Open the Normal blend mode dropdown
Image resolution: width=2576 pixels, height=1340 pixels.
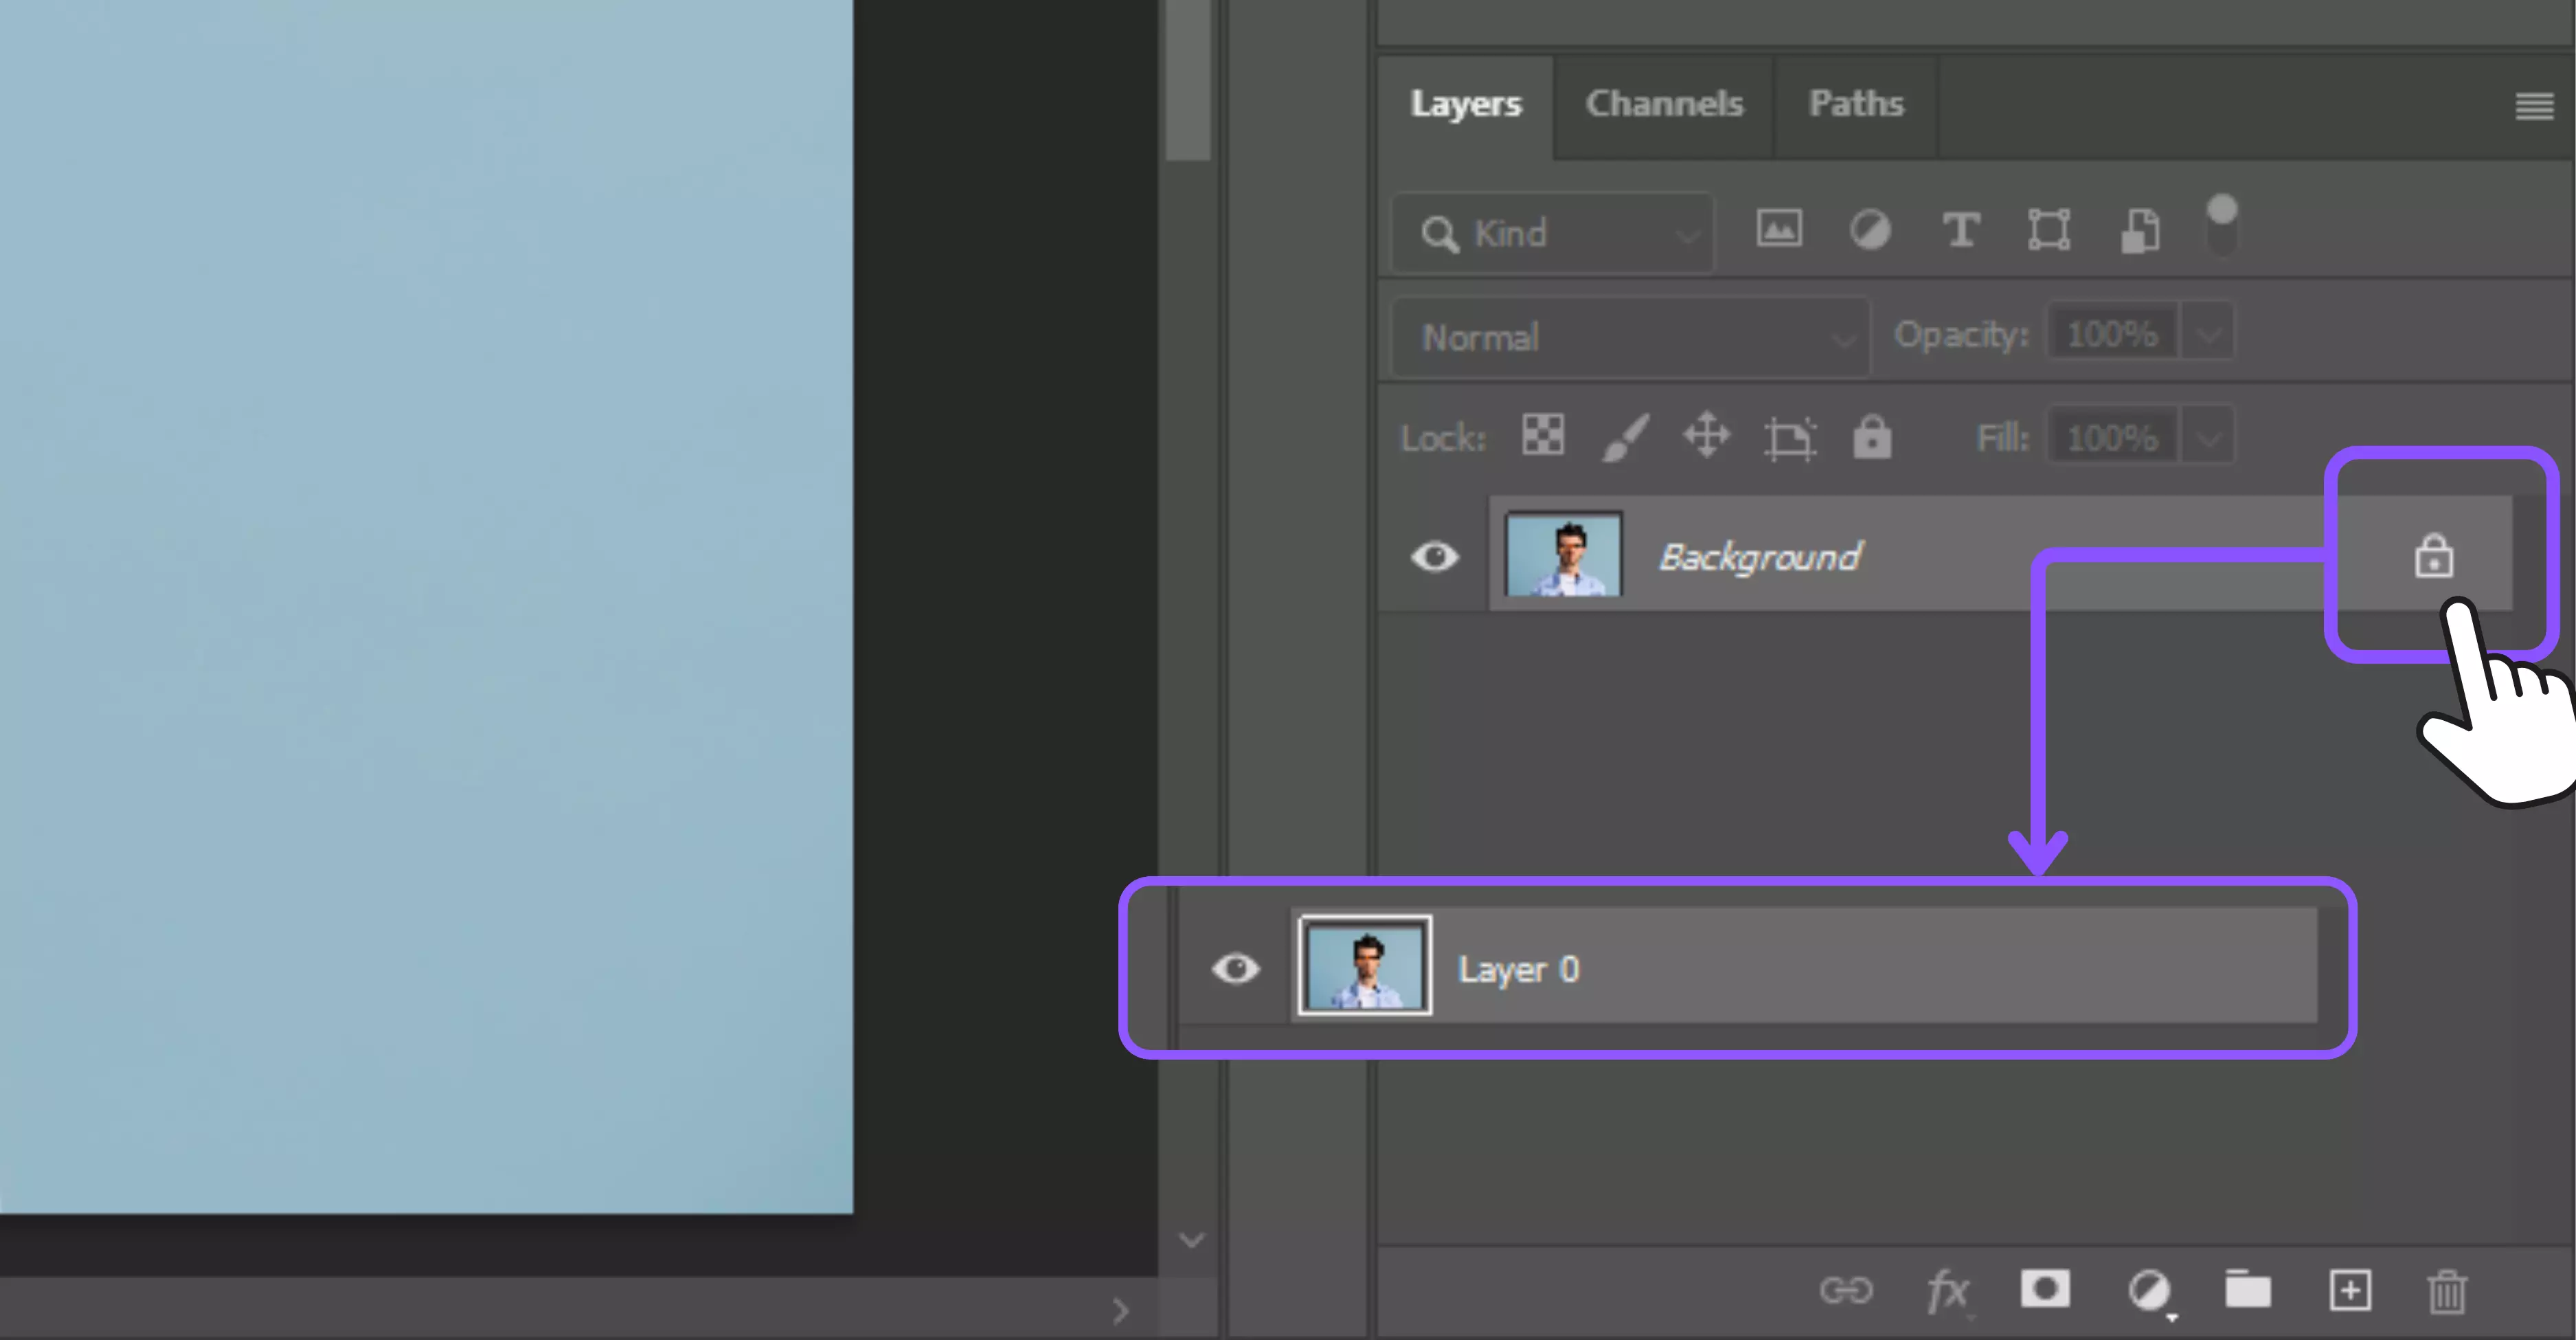pos(1631,337)
